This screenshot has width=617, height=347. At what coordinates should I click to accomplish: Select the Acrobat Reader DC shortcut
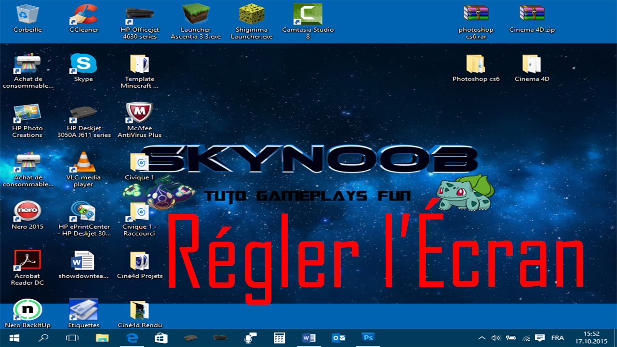[27, 268]
